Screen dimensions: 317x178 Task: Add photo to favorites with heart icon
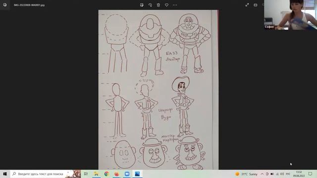pos(166,5)
